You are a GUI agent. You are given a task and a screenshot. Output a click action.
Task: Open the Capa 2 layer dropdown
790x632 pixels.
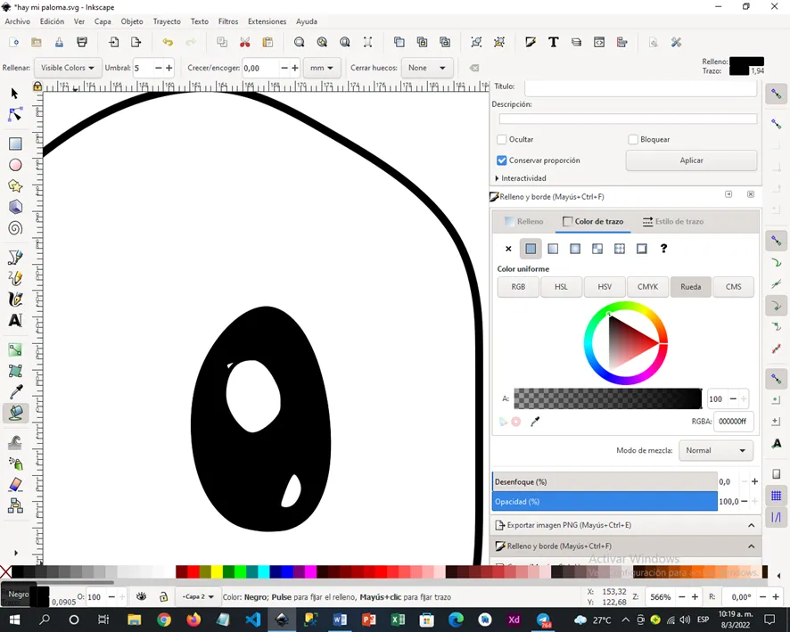coord(198,596)
